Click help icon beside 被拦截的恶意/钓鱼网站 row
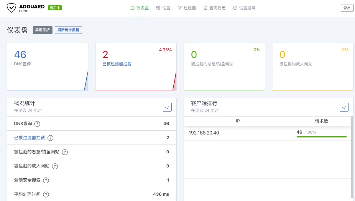The width and height of the screenshot is (355, 201). click(x=65, y=152)
